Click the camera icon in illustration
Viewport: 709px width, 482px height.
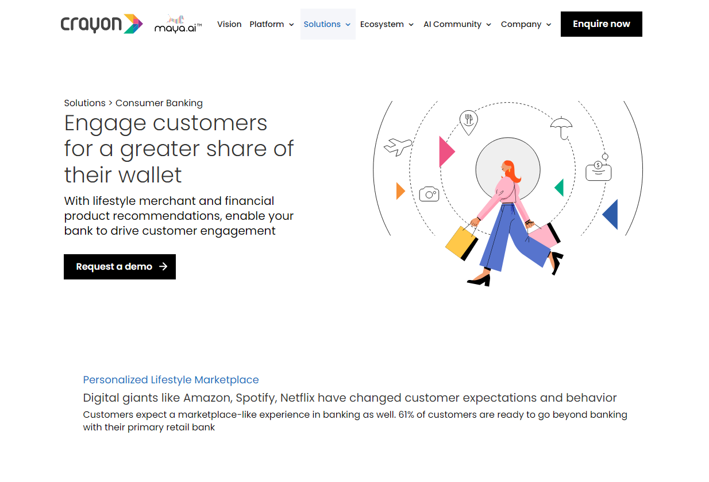[429, 194]
